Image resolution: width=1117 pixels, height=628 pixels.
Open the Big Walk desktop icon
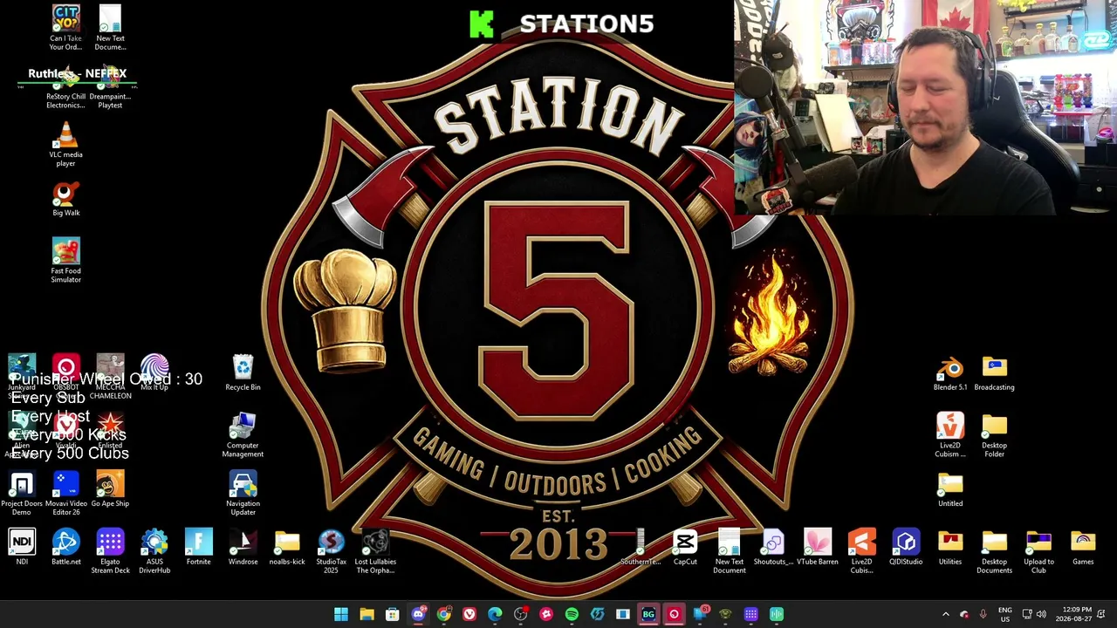65,199
